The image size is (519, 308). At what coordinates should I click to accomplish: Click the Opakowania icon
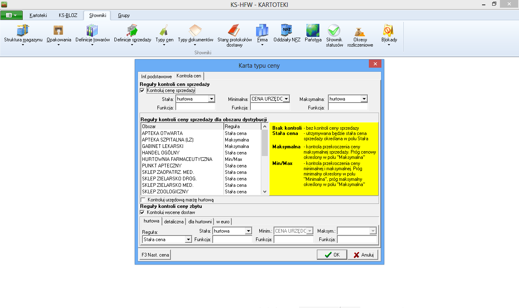(x=59, y=31)
